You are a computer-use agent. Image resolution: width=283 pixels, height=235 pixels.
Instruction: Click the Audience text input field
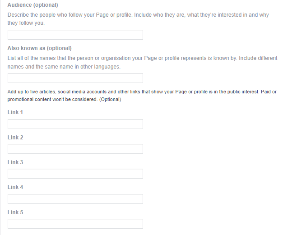pos(75,35)
